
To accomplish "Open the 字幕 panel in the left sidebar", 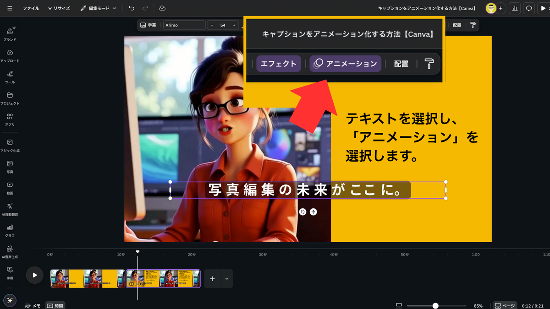I will point(10,273).
